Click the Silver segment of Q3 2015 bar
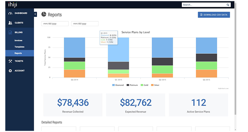 [x=206, y=74]
